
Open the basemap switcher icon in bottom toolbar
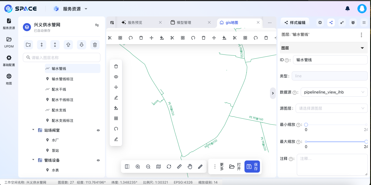pyautogui.click(x=158, y=167)
